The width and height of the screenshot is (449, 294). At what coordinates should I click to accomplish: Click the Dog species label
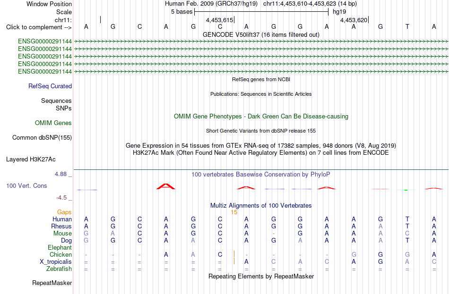[x=66, y=241]
